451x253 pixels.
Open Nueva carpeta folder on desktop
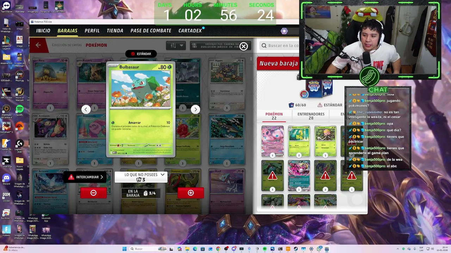pos(19,163)
